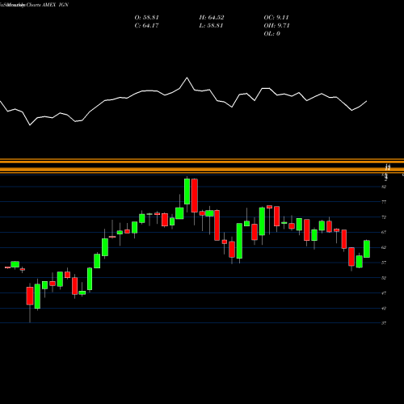Viewport: 404px width, 404px height.
Task: Select the 82 price axis label
Action: 384,187
